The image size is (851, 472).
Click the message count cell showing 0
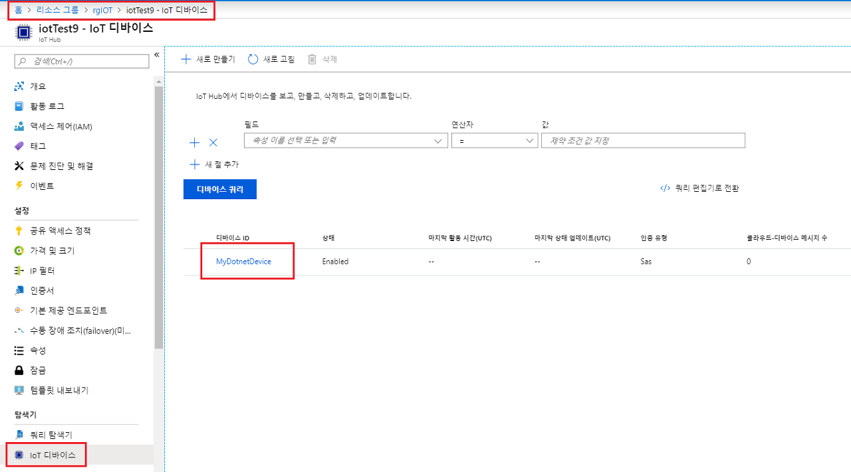(x=749, y=262)
